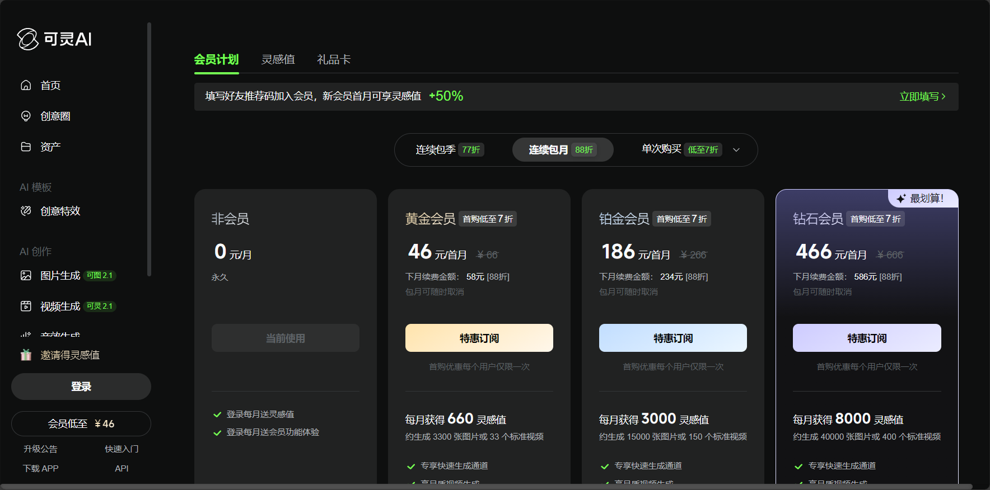
Task: Open 图片生成 in the sidebar
Action: 60,275
